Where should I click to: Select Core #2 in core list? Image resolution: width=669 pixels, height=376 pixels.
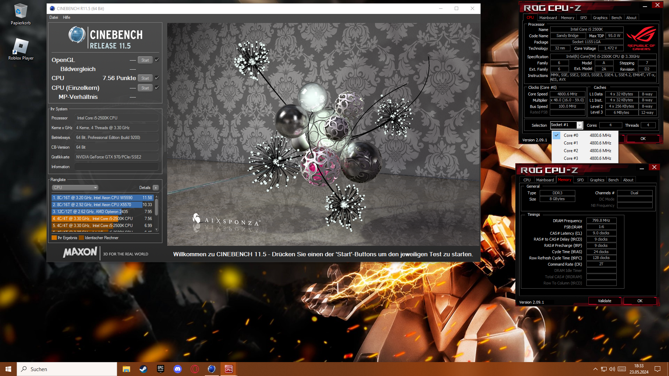pyautogui.click(x=585, y=151)
